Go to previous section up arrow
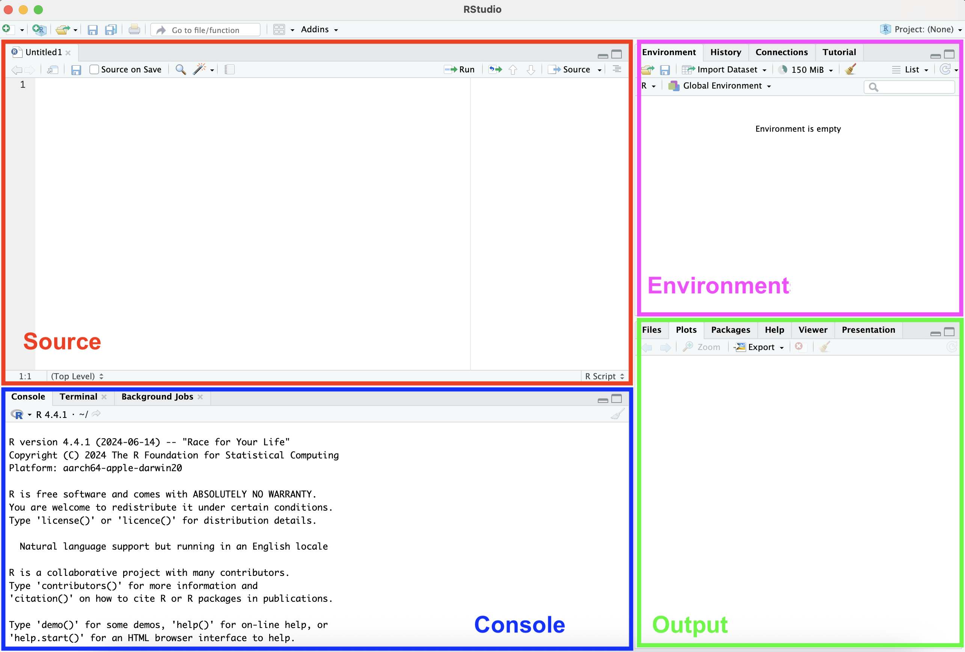The image size is (965, 652). (x=513, y=70)
